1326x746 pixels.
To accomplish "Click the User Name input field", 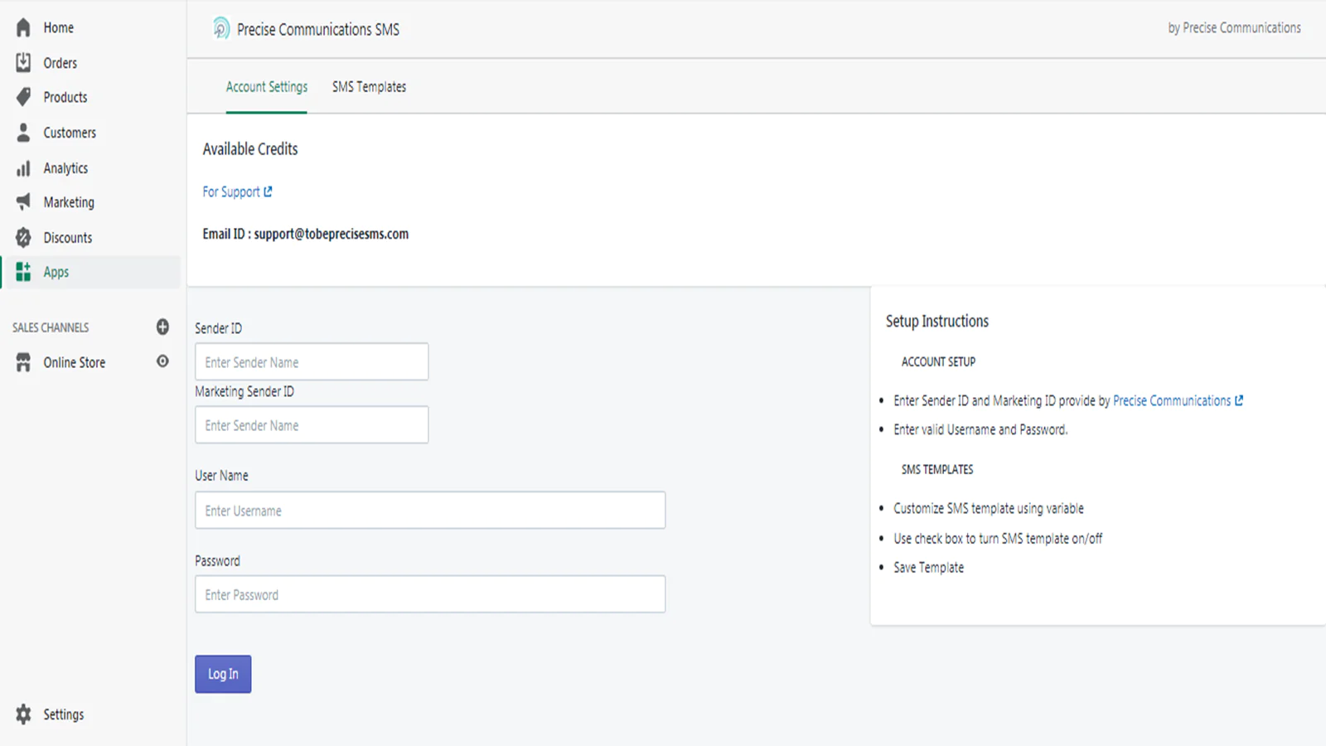I will (430, 511).
